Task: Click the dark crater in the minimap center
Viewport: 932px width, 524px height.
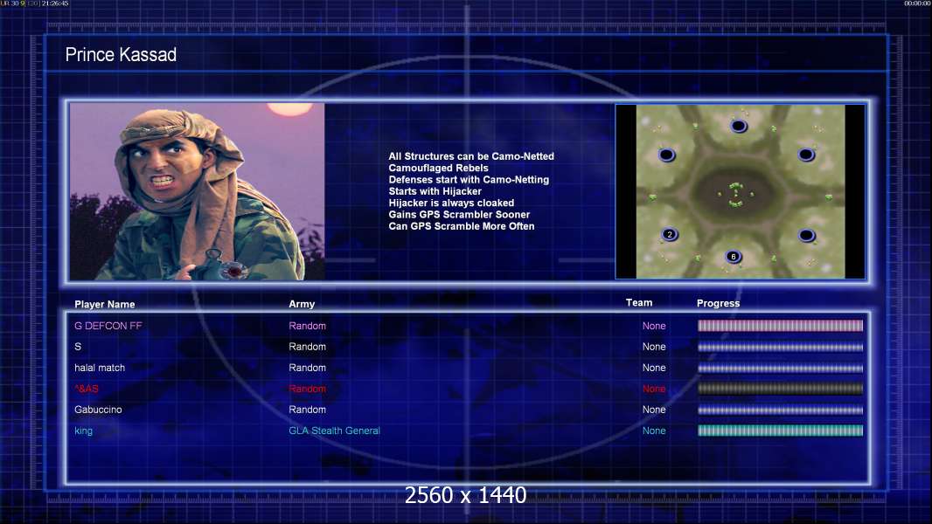Action: click(x=736, y=194)
